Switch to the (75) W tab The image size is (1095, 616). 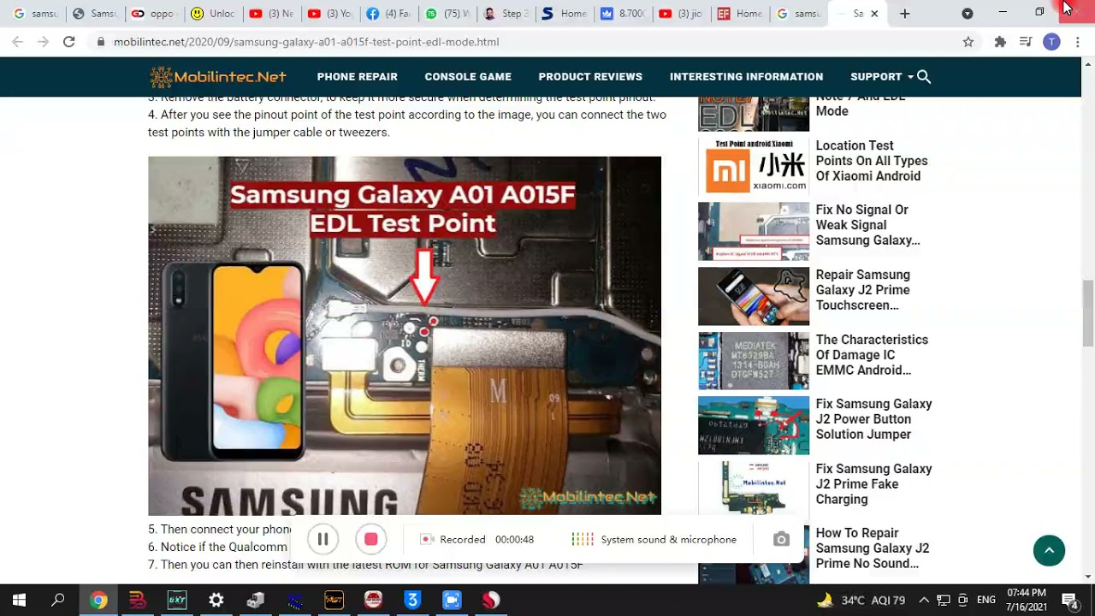point(448,14)
